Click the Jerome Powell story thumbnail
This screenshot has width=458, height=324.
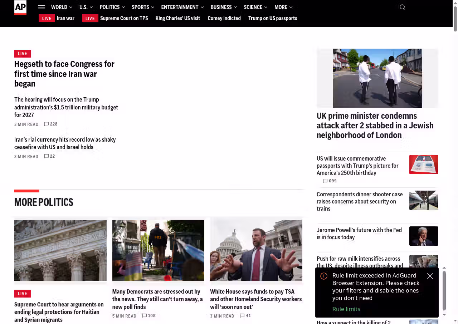[424, 236]
